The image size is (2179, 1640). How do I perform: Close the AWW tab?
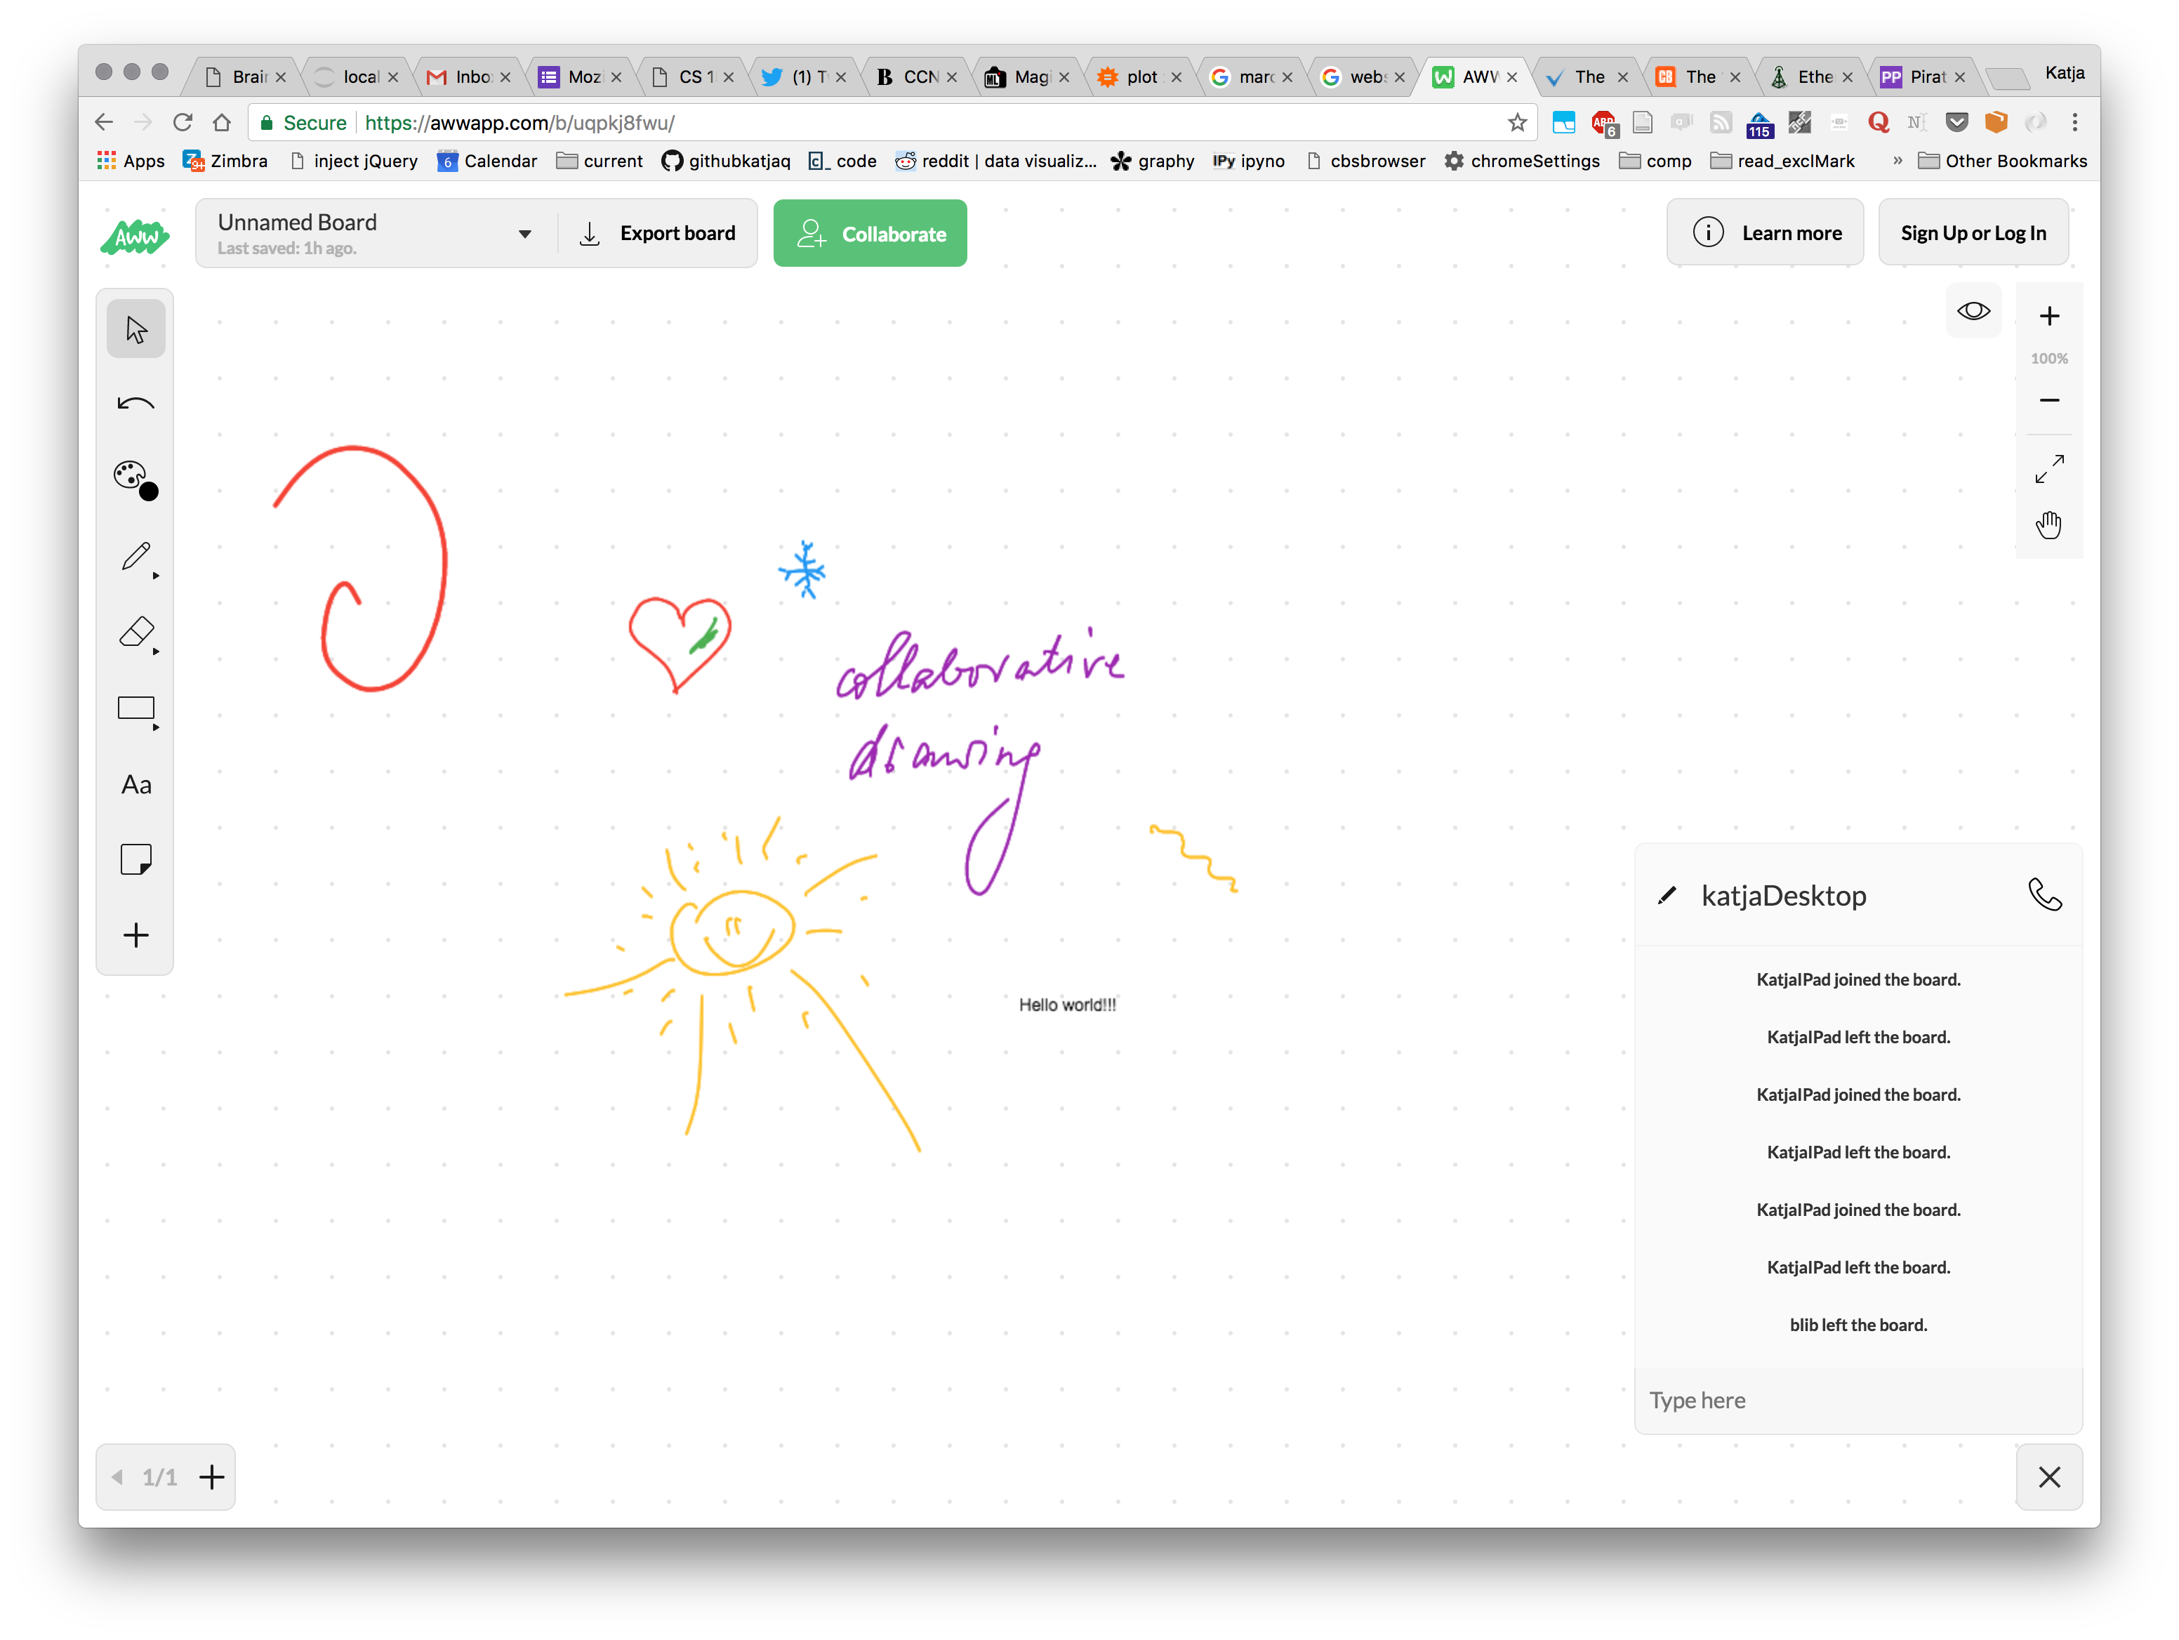click(1512, 77)
